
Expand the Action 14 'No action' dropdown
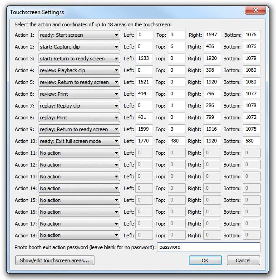coord(79,188)
